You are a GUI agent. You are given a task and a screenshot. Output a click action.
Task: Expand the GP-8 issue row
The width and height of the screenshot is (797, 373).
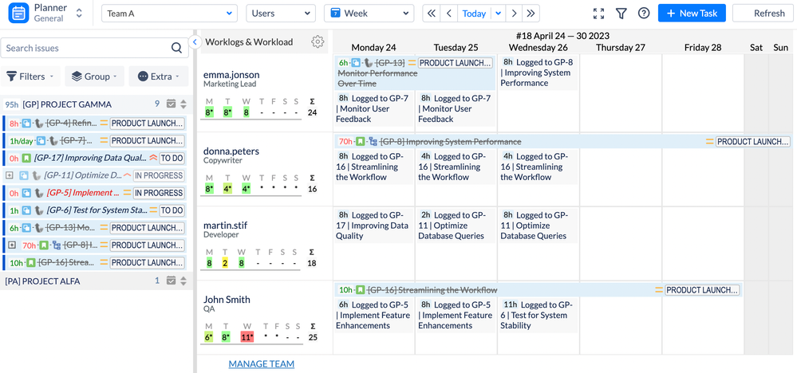12,245
